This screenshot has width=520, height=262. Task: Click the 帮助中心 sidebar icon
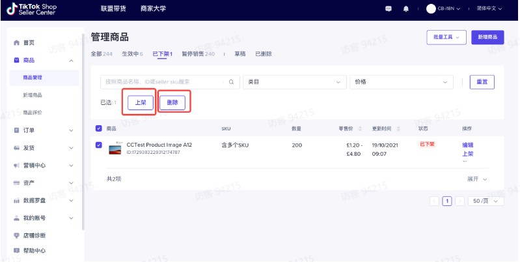click(x=17, y=251)
